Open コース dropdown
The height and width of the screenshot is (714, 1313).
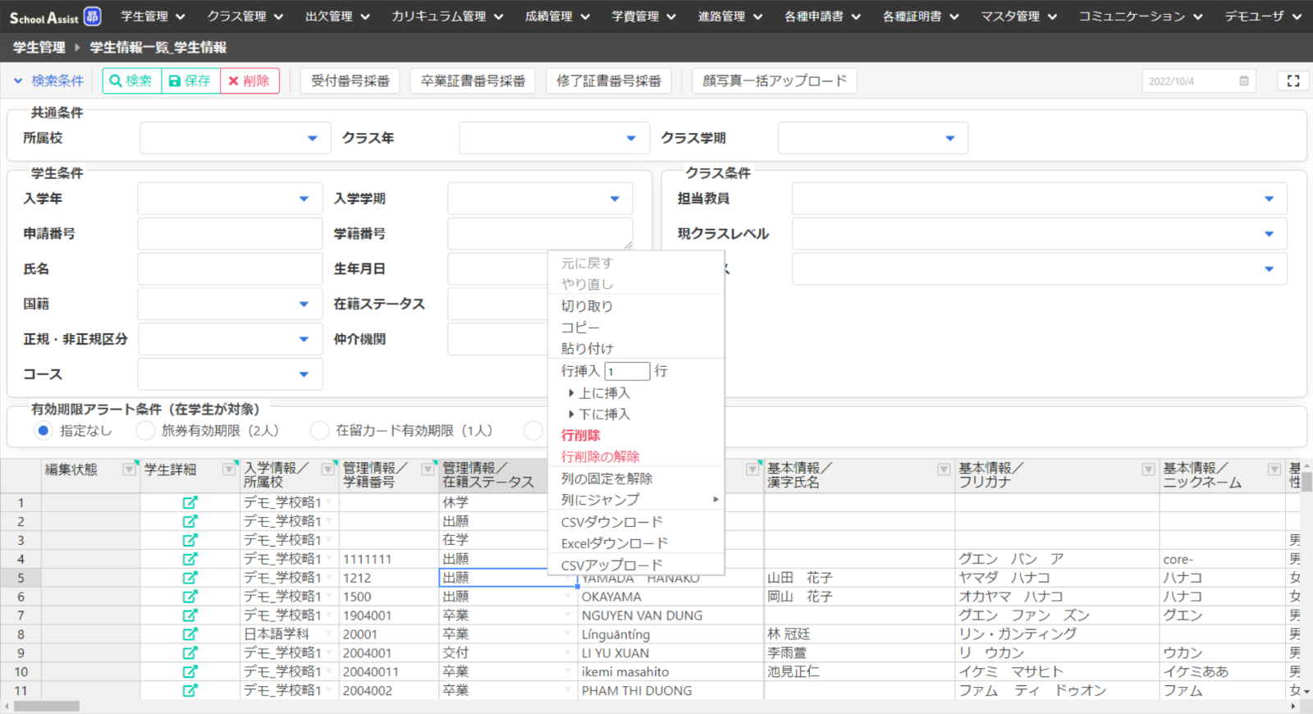pyautogui.click(x=230, y=374)
